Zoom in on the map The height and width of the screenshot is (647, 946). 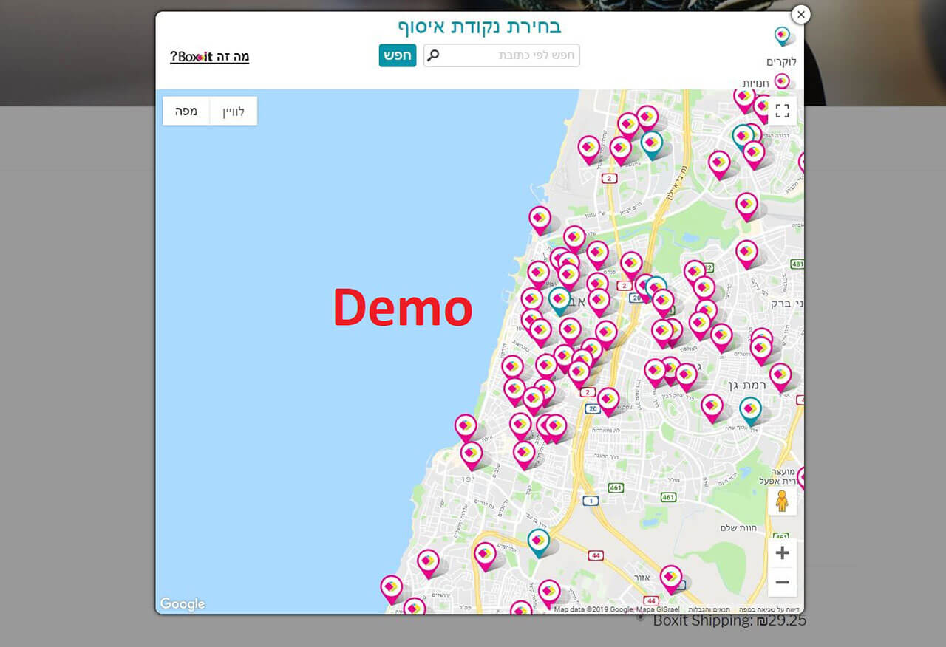[x=782, y=553]
